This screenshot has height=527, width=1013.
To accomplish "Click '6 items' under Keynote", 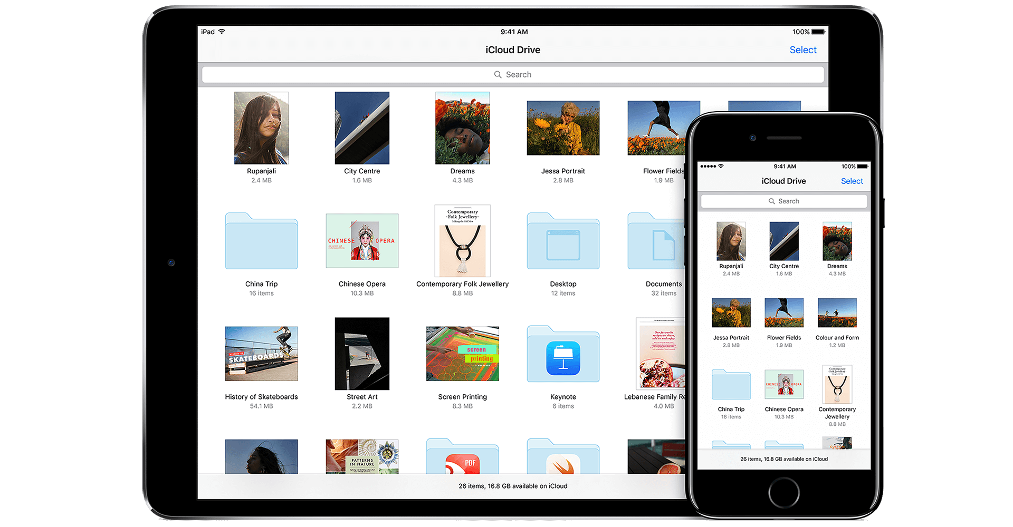I will (x=563, y=406).
